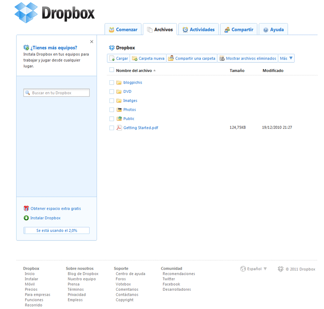Open the Privacidad footer link
Image resolution: width=324 pixels, height=309 pixels.
pyautogui.click(x=77, y=294)
